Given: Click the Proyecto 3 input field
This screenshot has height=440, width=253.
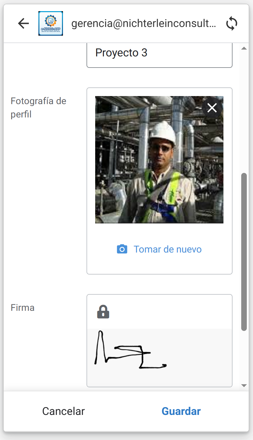Looking at the screenshot, I should [x=159, y=53].
